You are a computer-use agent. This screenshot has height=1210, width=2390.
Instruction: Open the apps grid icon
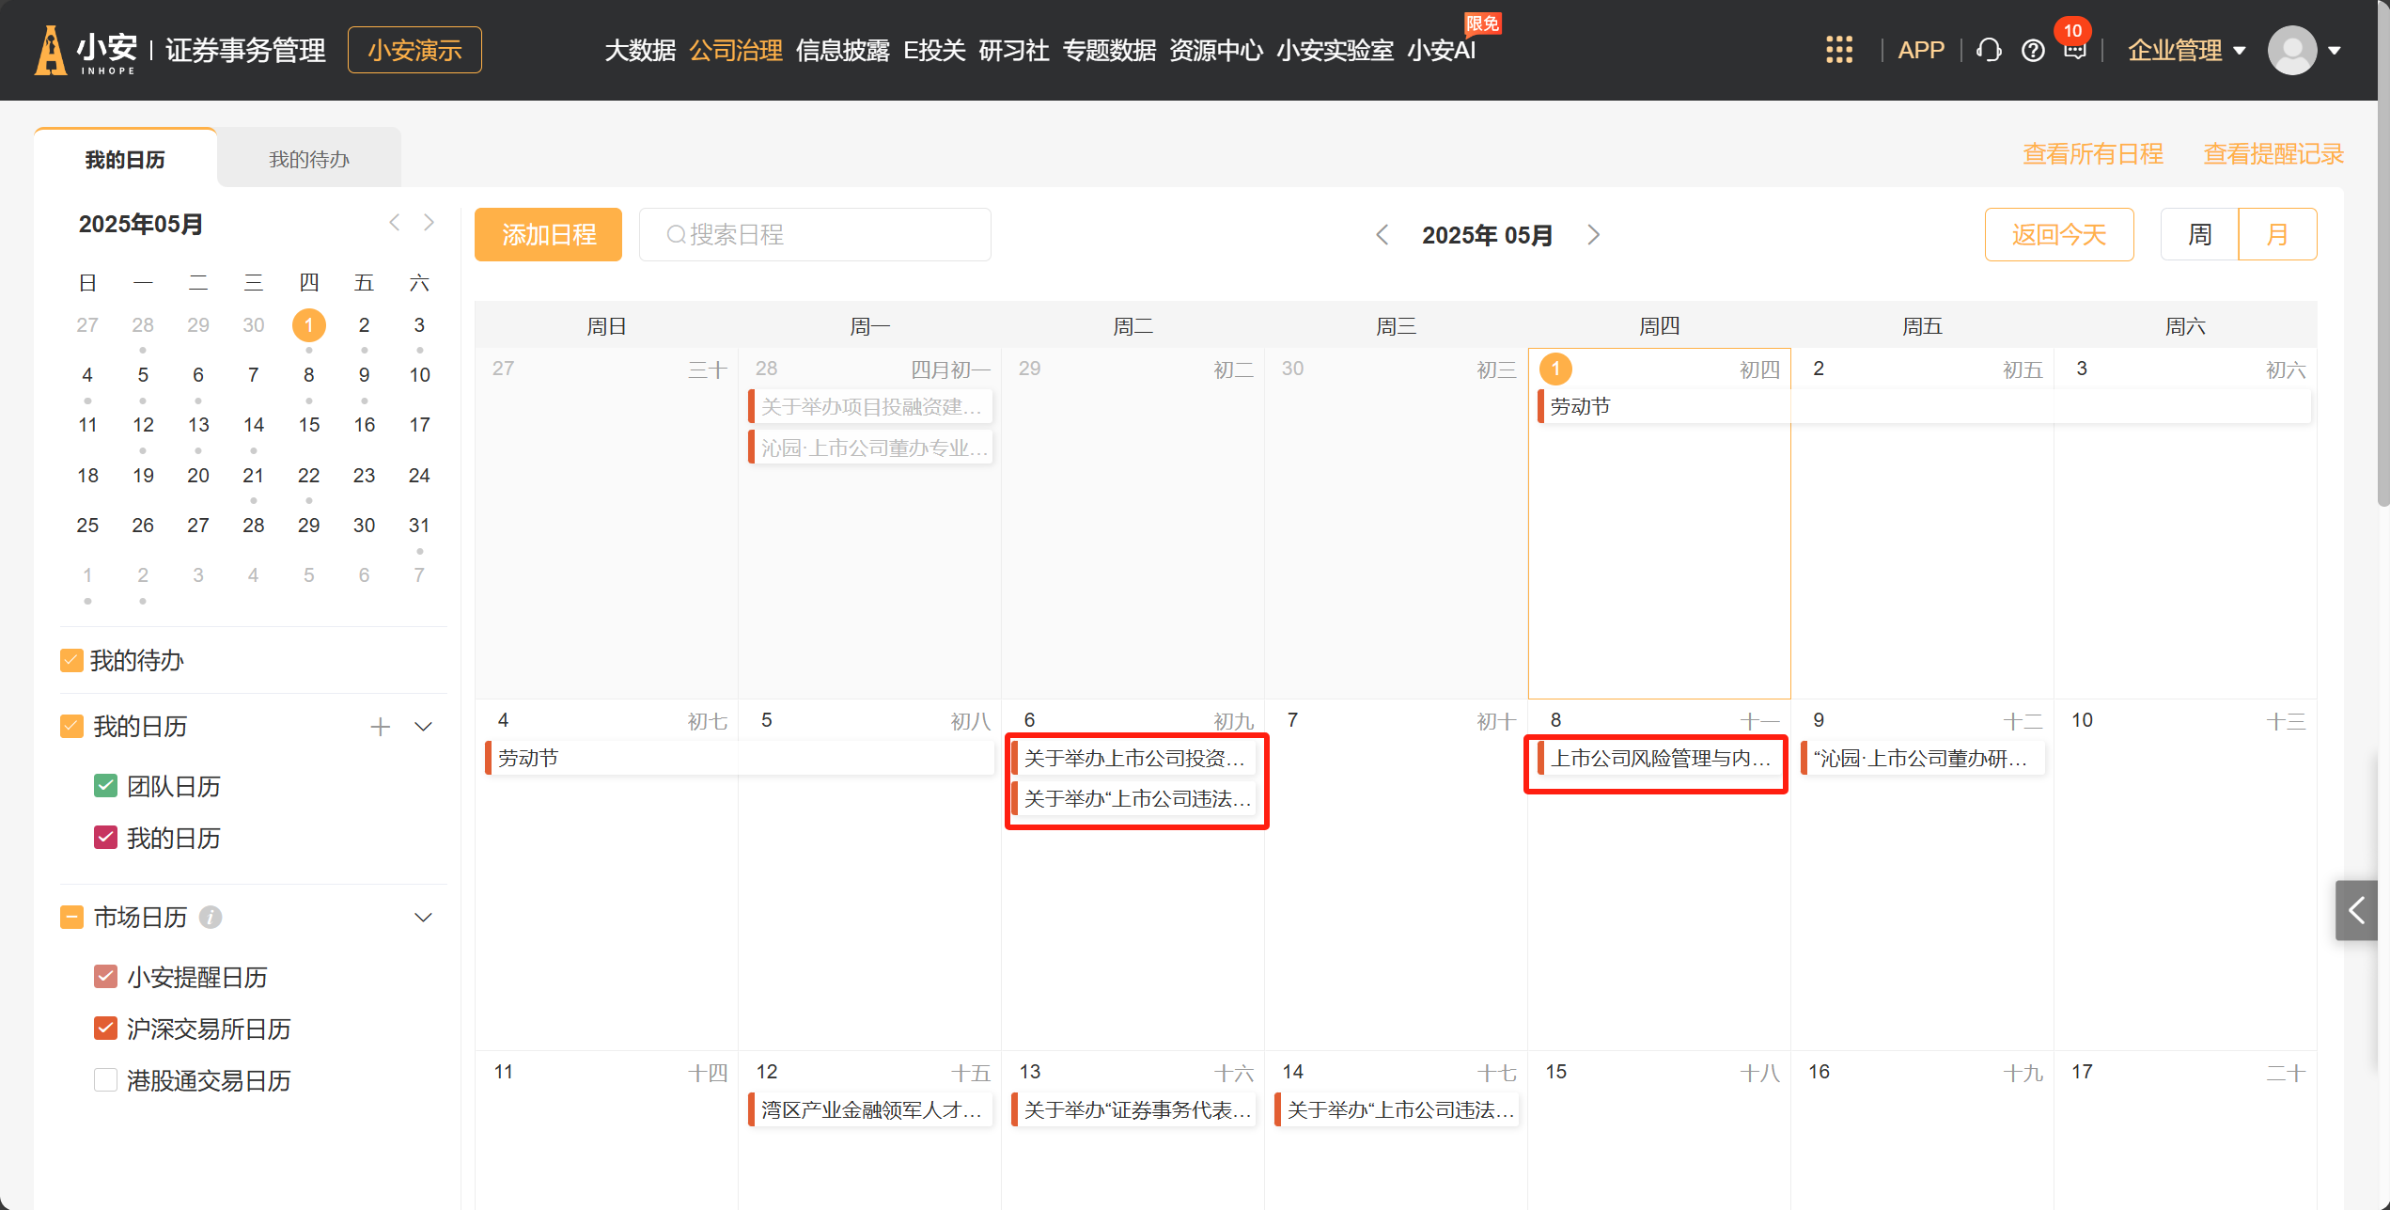(1839, 50)
